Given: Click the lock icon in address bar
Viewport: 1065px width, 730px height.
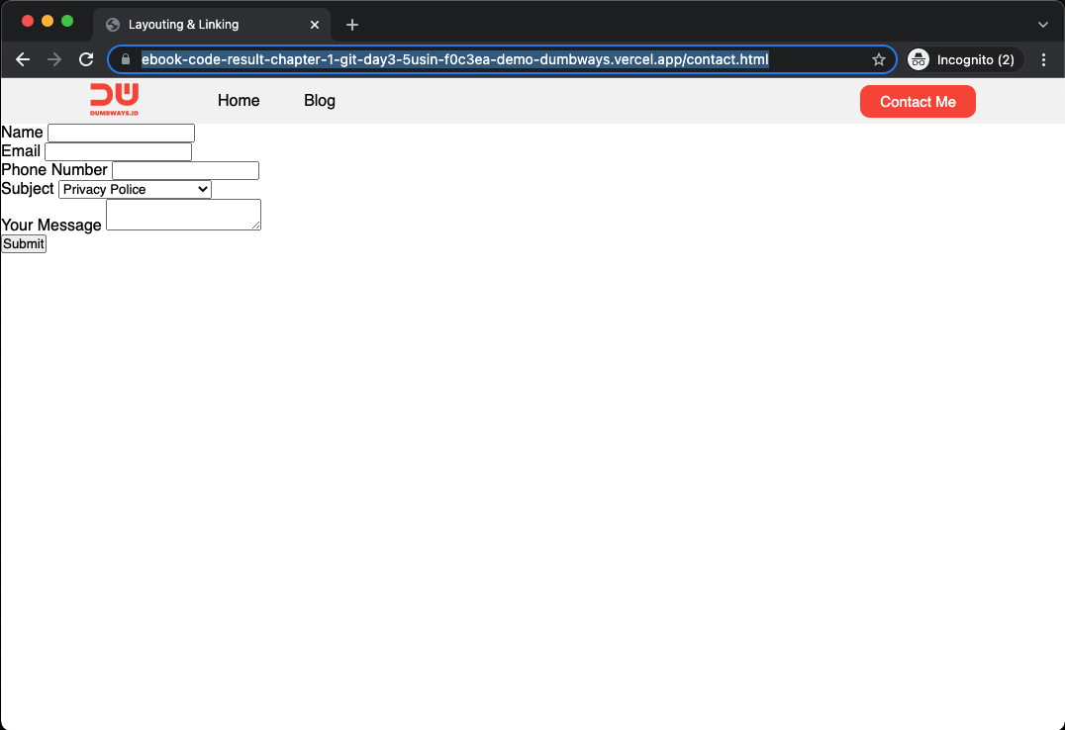Looking at the screenshot, I should (x=126, y=59).
